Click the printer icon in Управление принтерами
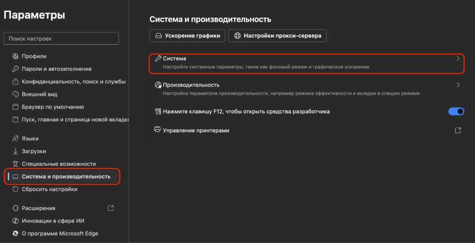 tap(157, 131)
